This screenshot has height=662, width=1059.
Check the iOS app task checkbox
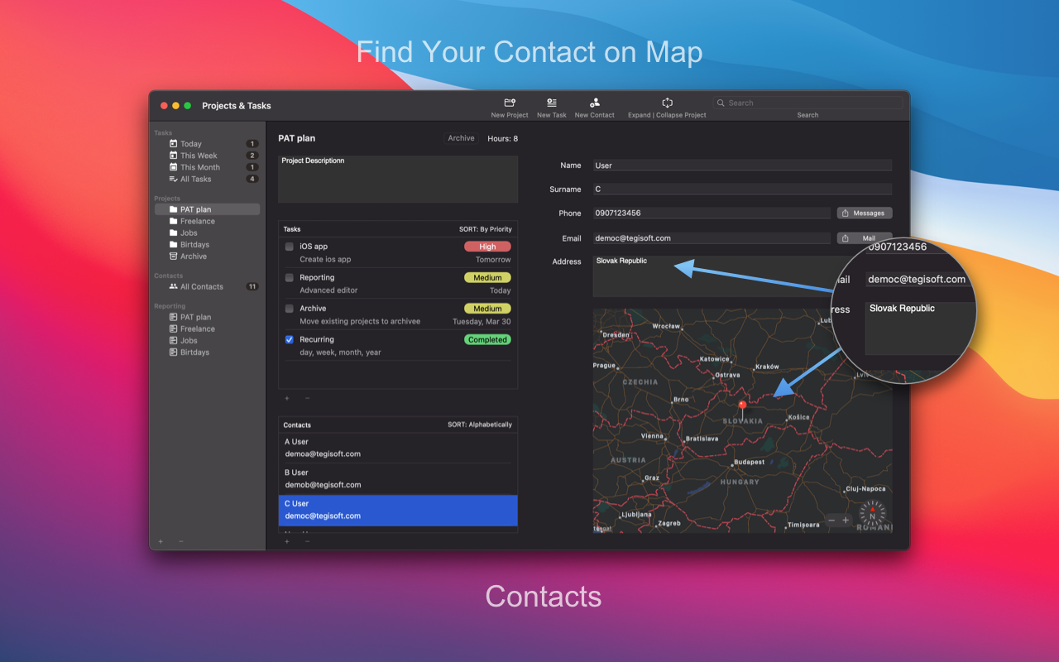coord(290,247)
